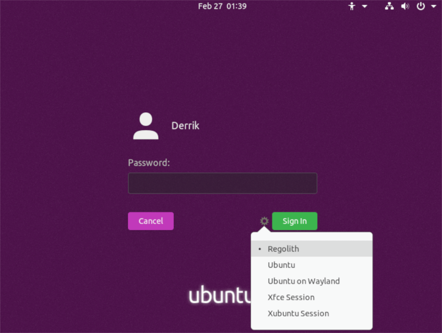Click the network status icon

tap(389, 6)
